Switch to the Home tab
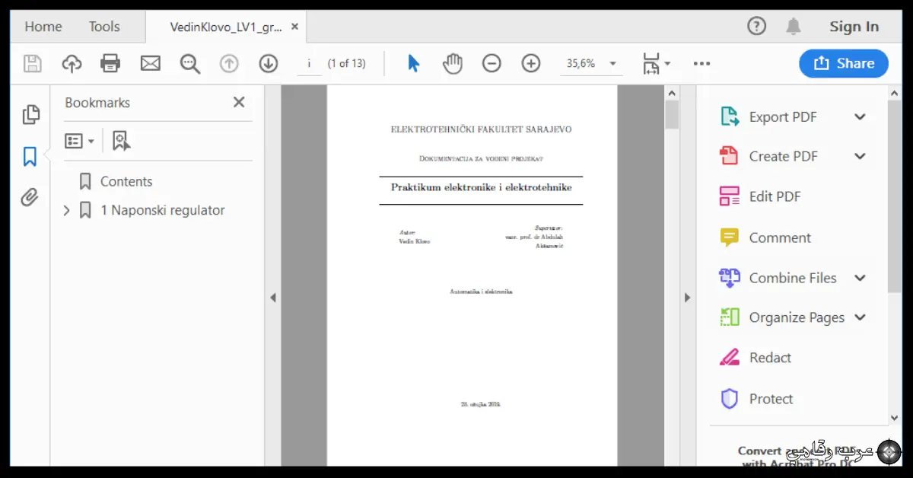913x478 pixels. pos(43,26)
